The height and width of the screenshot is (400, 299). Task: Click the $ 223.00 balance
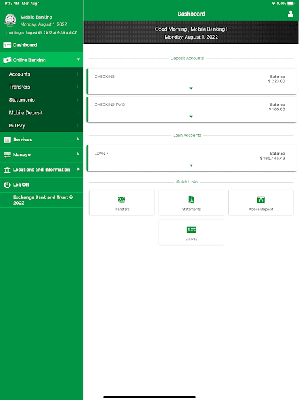(277, 81)
